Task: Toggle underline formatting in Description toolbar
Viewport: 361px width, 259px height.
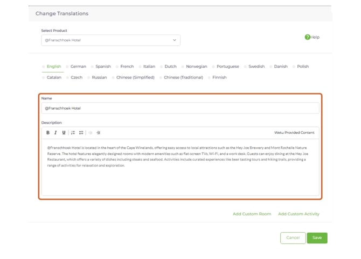Action: (x=64, y=133)
